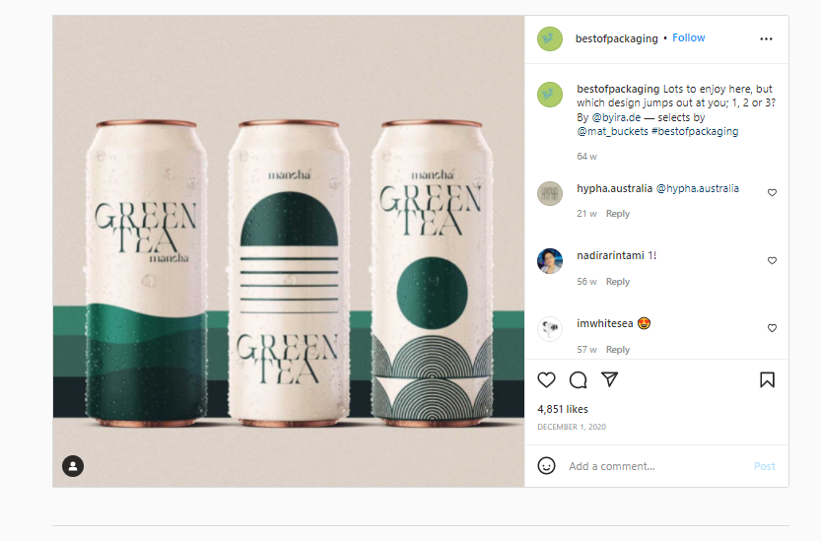This screenshot has width=821, height=541.
Task: Open the emoji picker smiley icon
Action: click(547, 465)
